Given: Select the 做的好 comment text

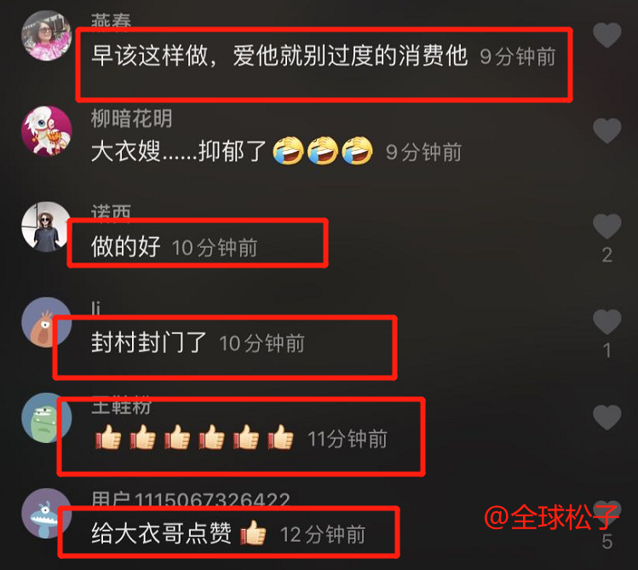Looking at the screenshot, I should click(x=126, y=246).
